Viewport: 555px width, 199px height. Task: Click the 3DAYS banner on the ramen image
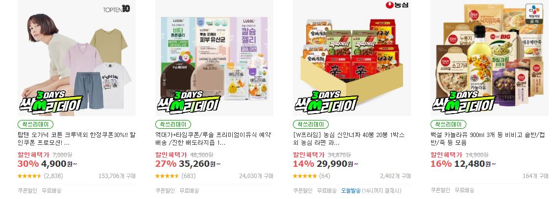tap(326, 101)
